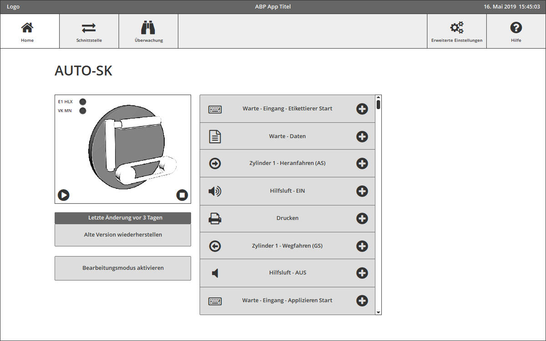The height and width of the screenshot is (341, 546).
Task: Click the keyboard icon for Etikettierer Start
Action: [x=215, y=109]
